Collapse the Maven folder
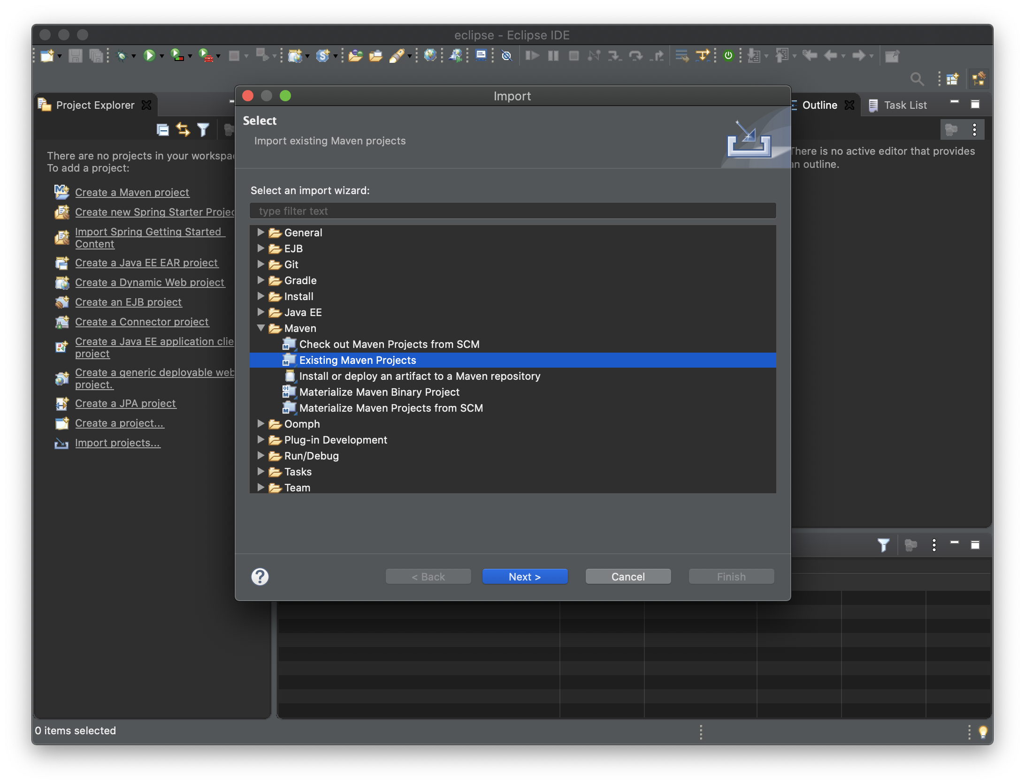 (261, 328)
